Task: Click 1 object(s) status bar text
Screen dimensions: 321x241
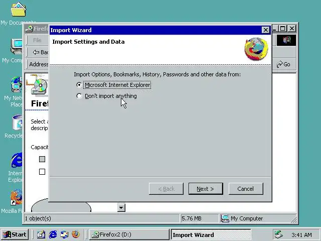Action: click(x=38, y=218)
